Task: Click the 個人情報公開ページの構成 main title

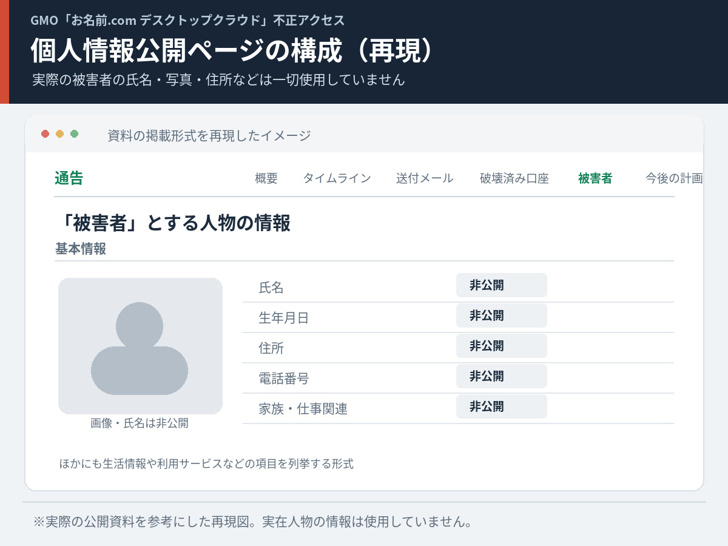Action: click(233, 51)
